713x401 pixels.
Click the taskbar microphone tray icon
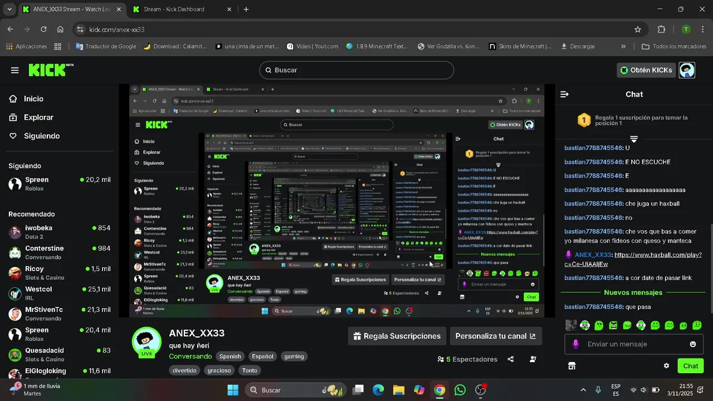click(598, 390)
